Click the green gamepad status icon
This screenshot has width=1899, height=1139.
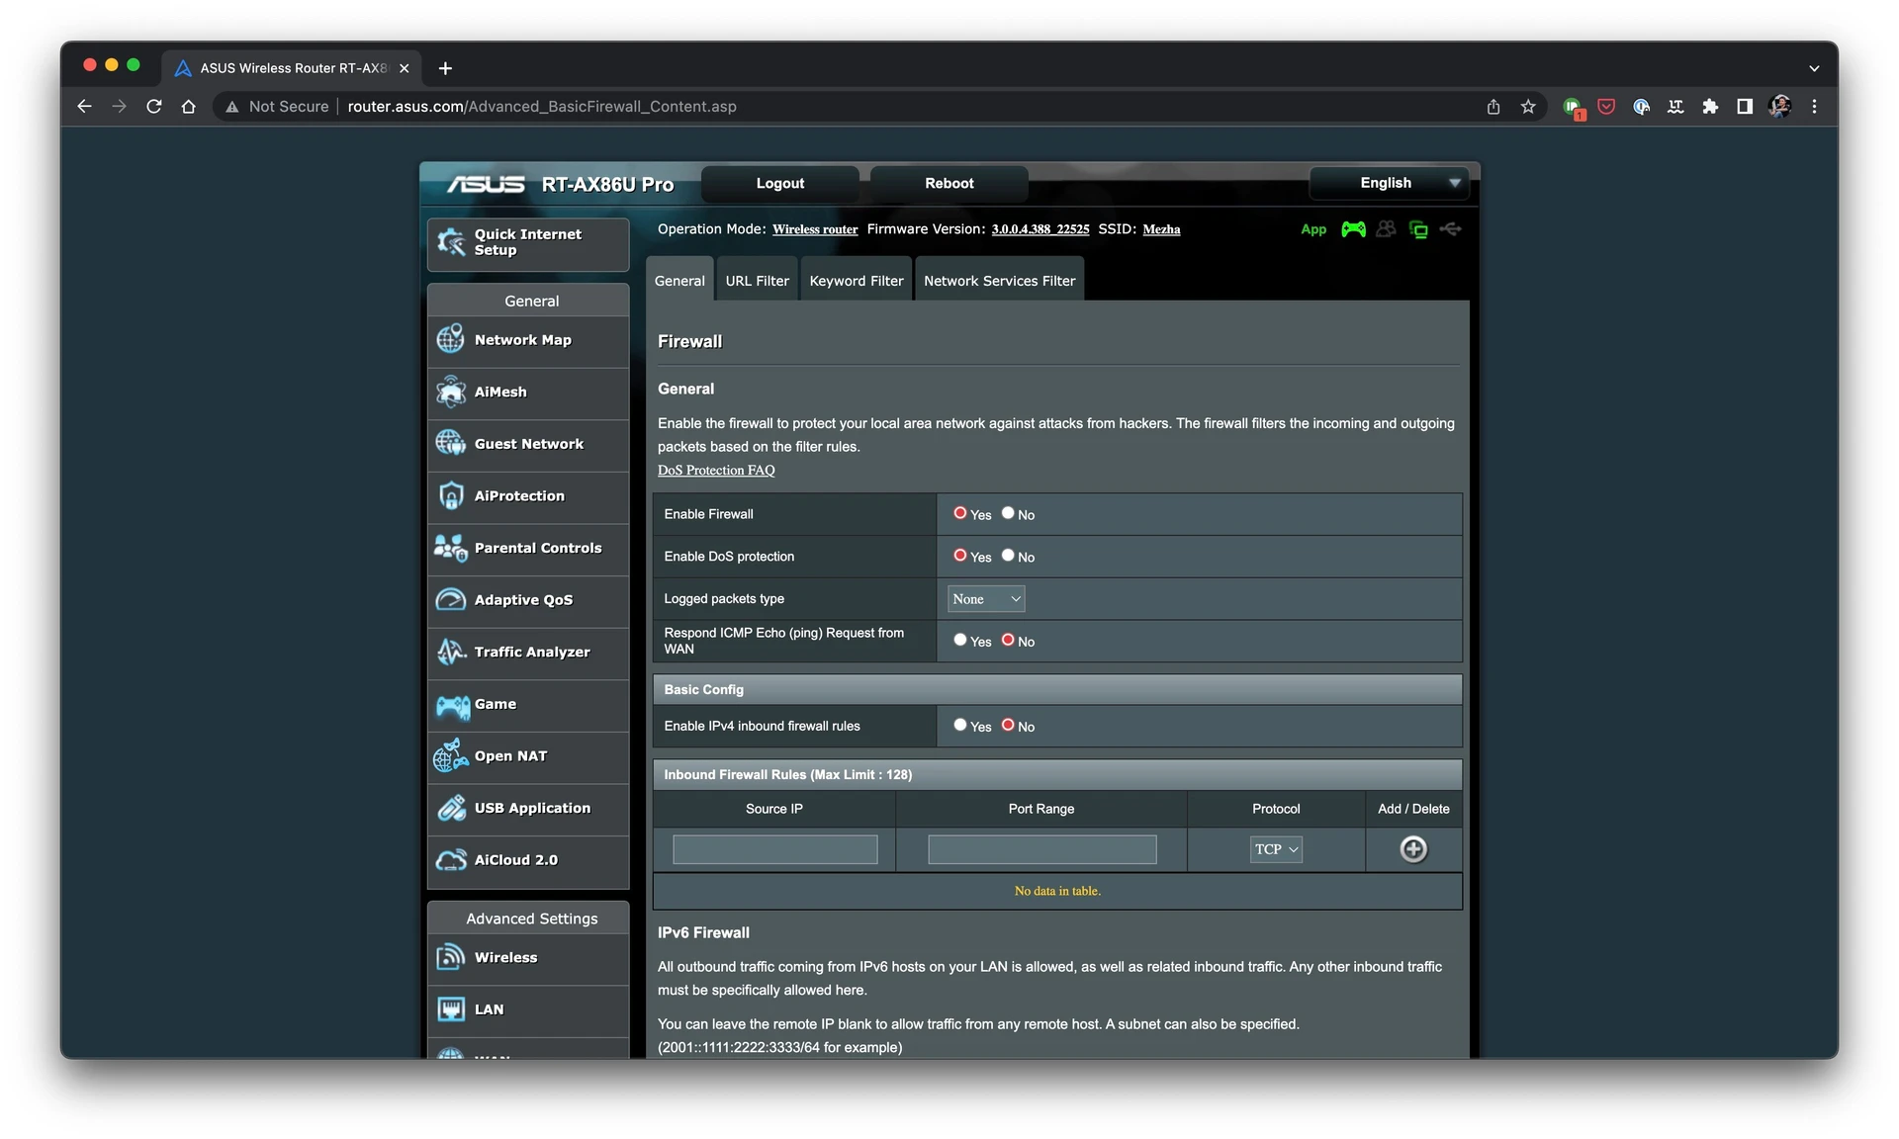point(1353,229)
